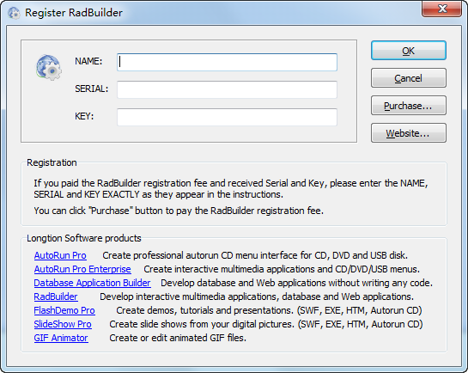Screen dimensions: 468x373
Task: Click the title bar RadBuilder icon
Action: tap(14, 13)
